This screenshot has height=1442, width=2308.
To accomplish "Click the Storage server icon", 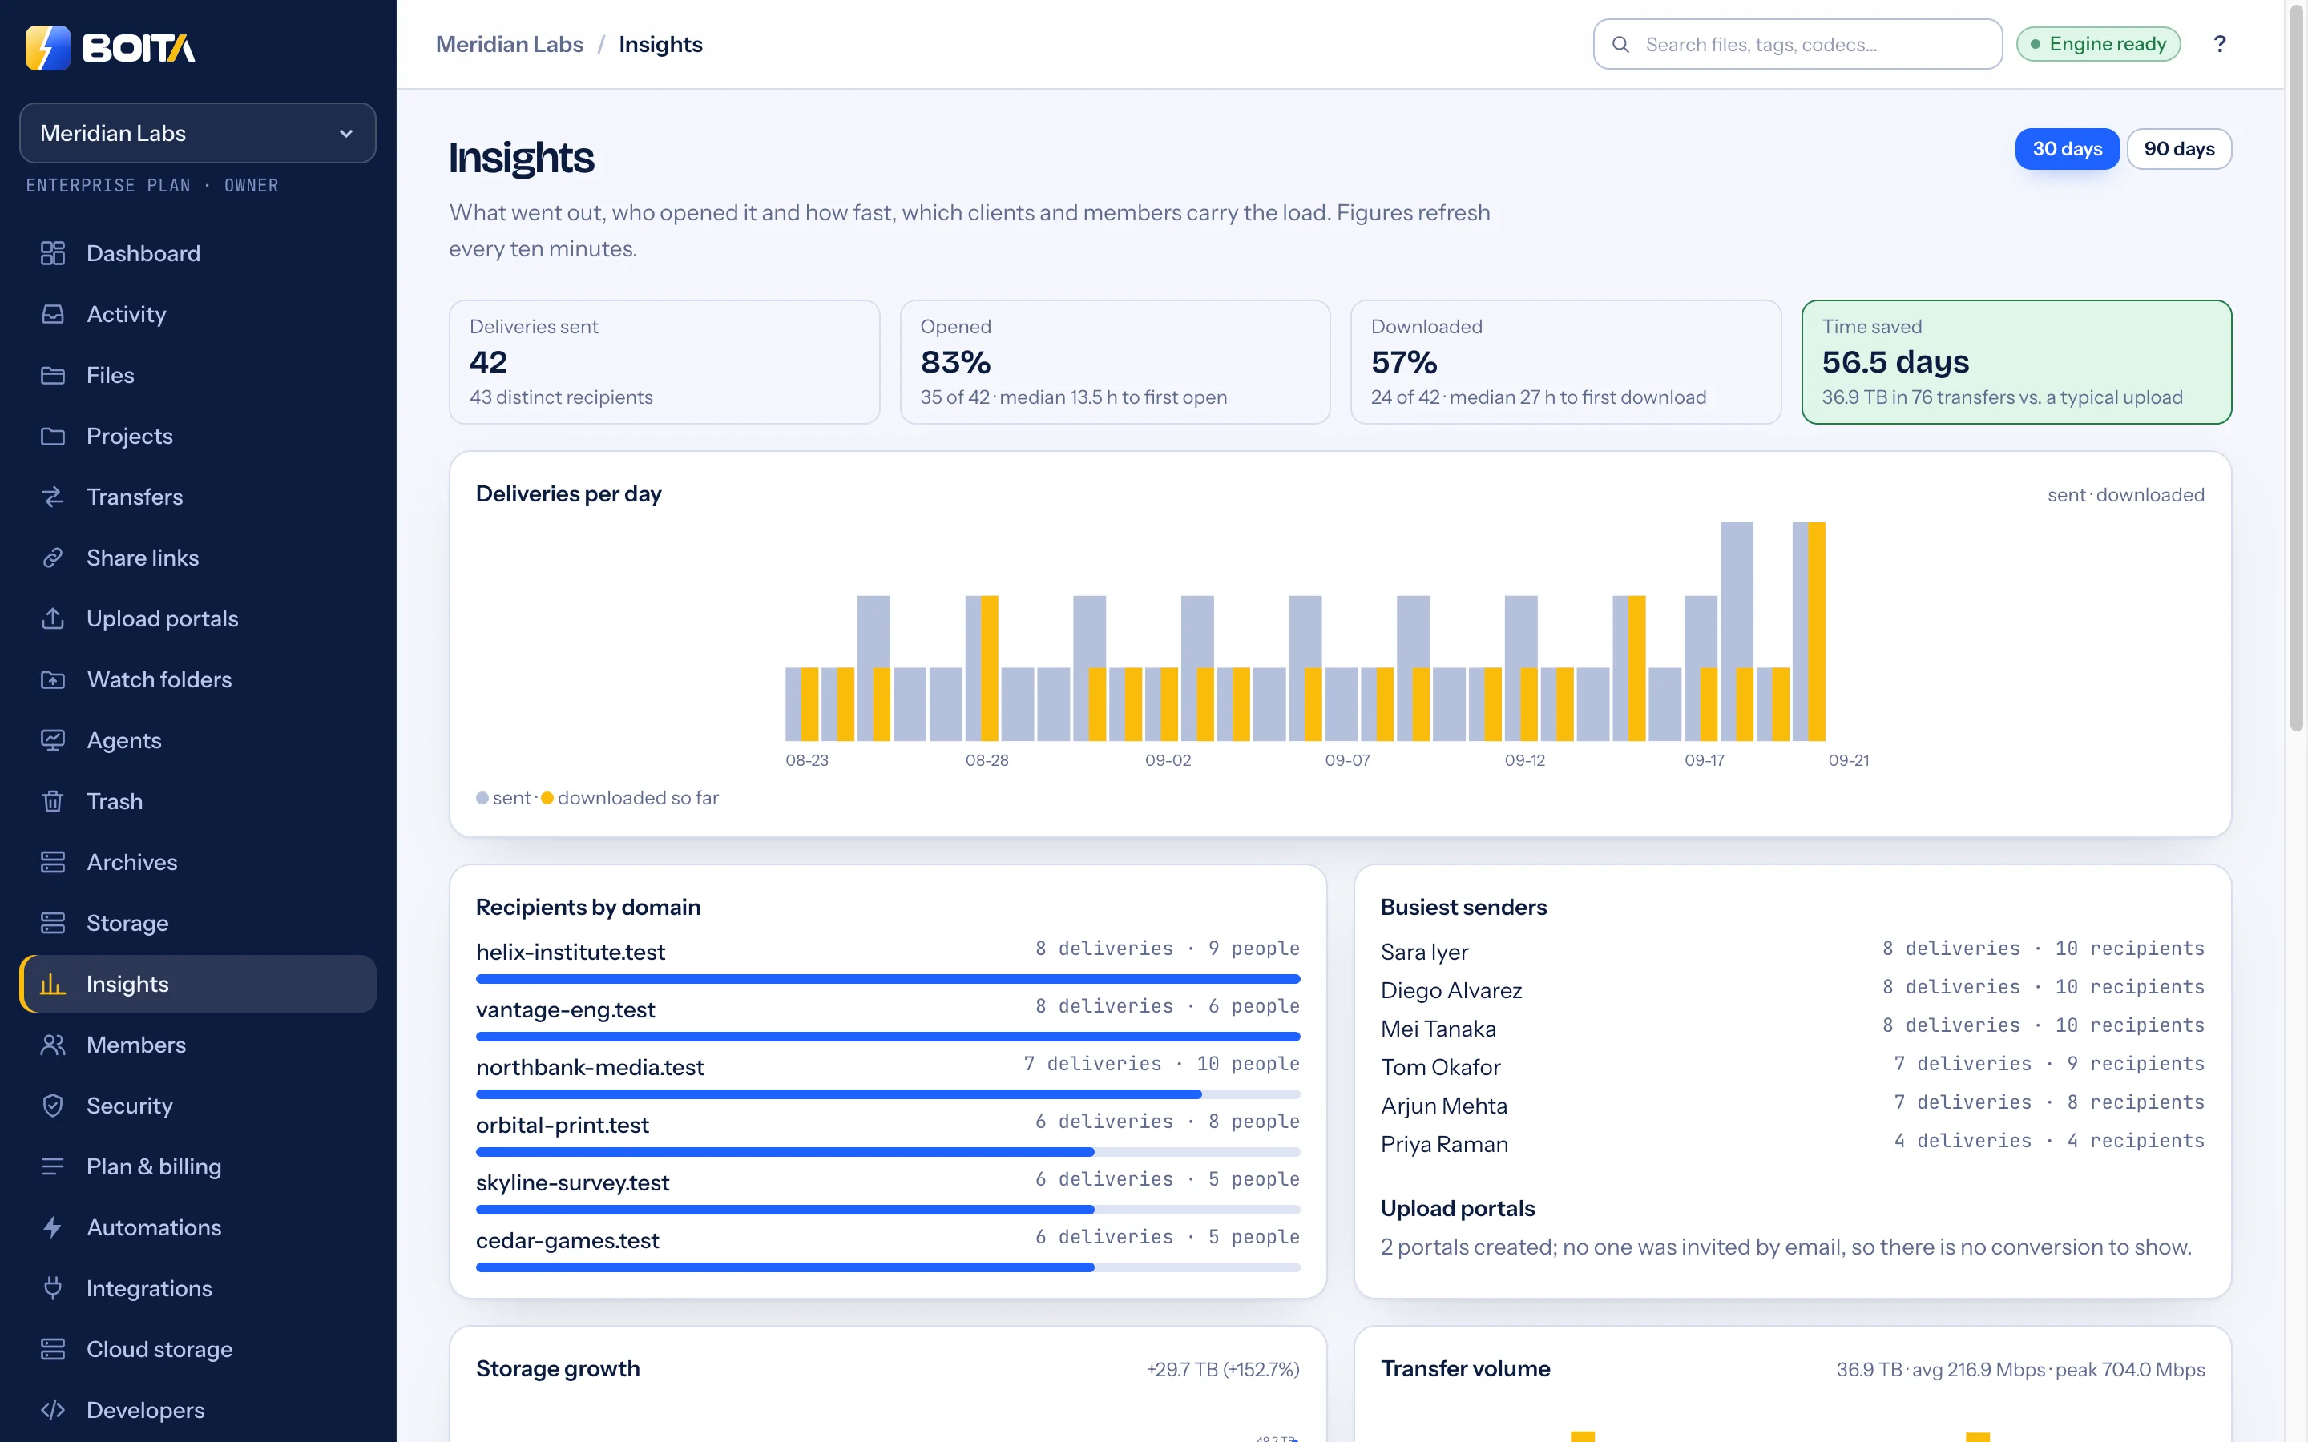I will tap(52, 923).
